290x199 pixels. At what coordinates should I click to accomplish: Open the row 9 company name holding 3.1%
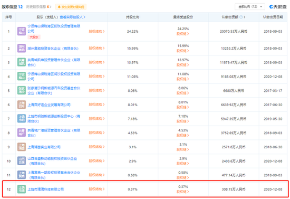click(44, 147)
